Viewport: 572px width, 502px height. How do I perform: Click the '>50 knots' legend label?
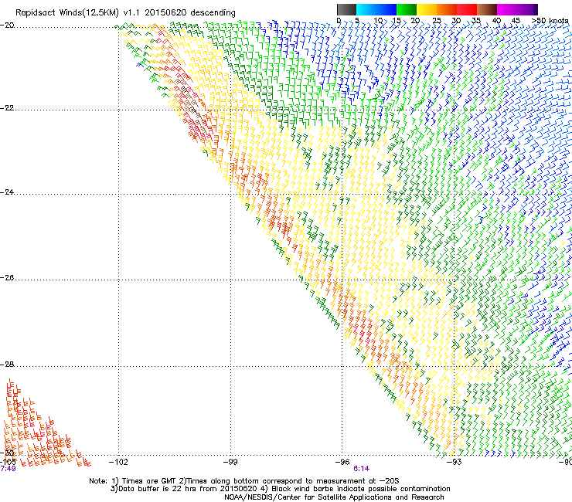click(x=550, y=21)
